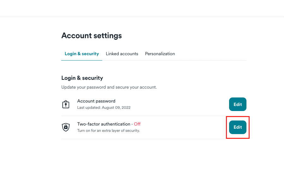Click the active underline beneath Login & security tab

pos(82,60)
